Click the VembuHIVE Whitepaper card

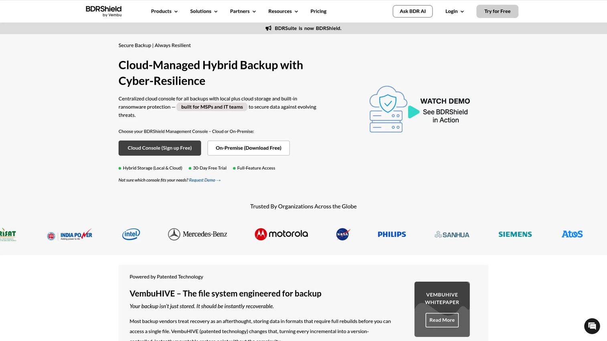(x=442, y=309)
